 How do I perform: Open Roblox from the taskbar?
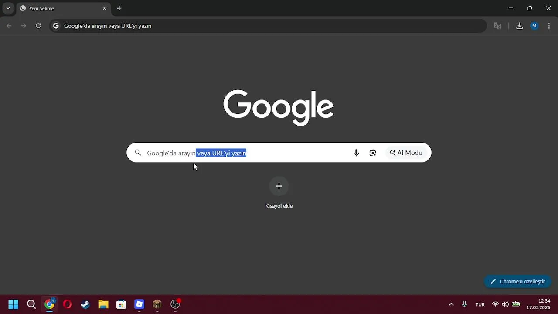pos(139,304)
